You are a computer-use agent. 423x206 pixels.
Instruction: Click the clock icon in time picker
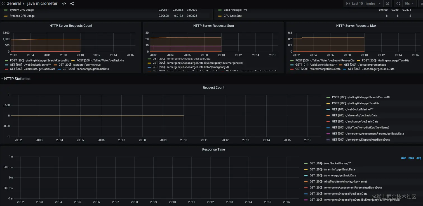(x=348, y=4)
